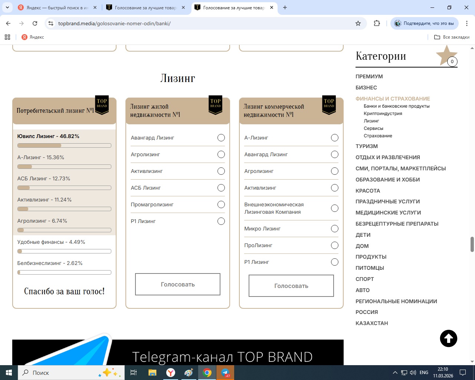The height and width of the screenshot is (380, 475).
Task: Open the Windows Start menu
Action: click(9, 373)
